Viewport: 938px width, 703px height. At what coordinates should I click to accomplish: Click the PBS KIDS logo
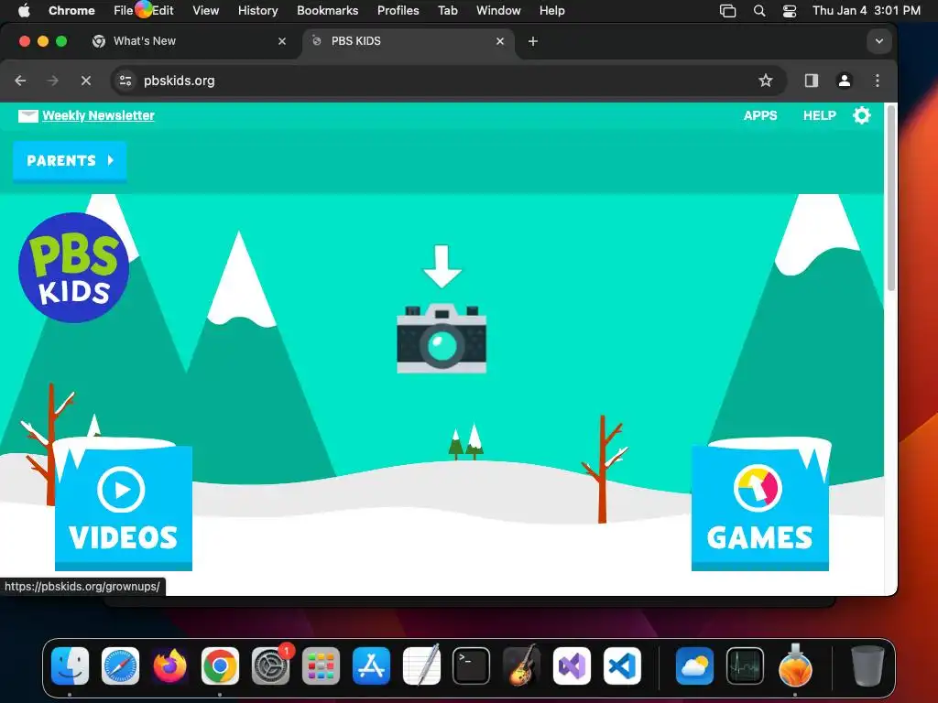[73, 267]
